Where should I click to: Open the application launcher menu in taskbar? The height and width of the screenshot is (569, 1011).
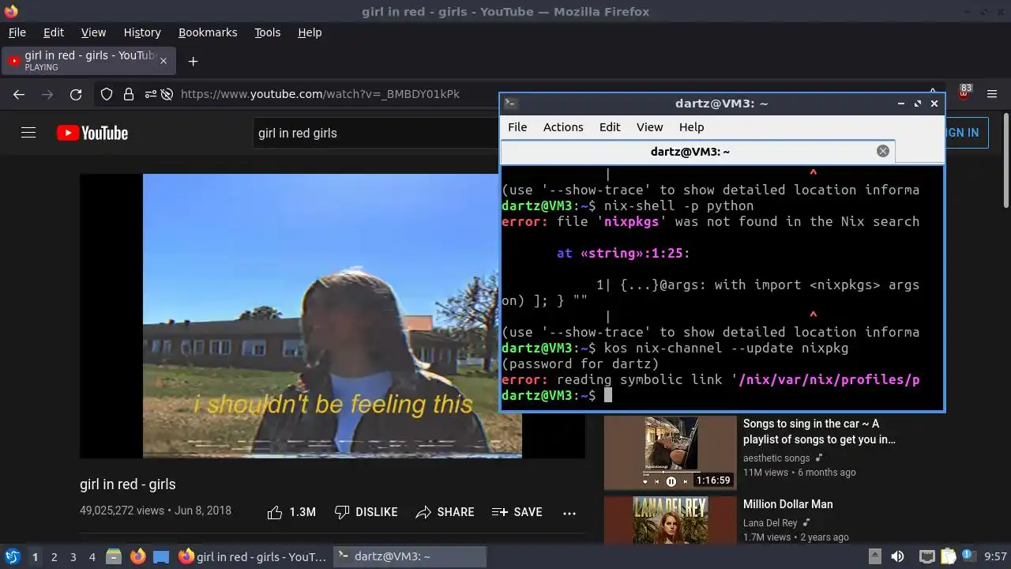(x=12, y=557)
